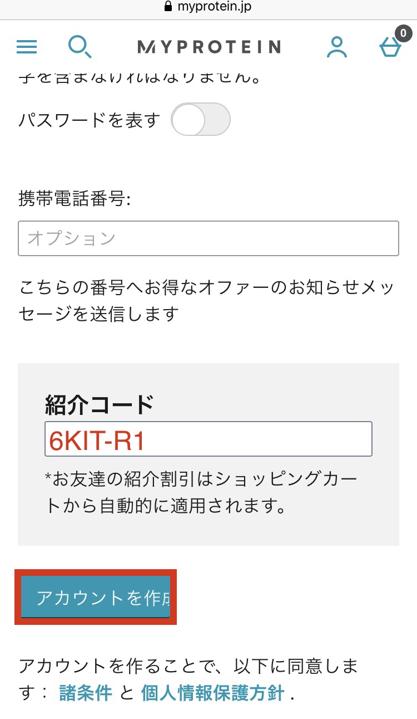Viewport: 417px width, 719px height.
Task: Open the hamburger navigation menu
Action: click(x=27, y=47)
